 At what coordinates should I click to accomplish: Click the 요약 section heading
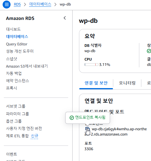pyautogui.click(x=90, y=36)
